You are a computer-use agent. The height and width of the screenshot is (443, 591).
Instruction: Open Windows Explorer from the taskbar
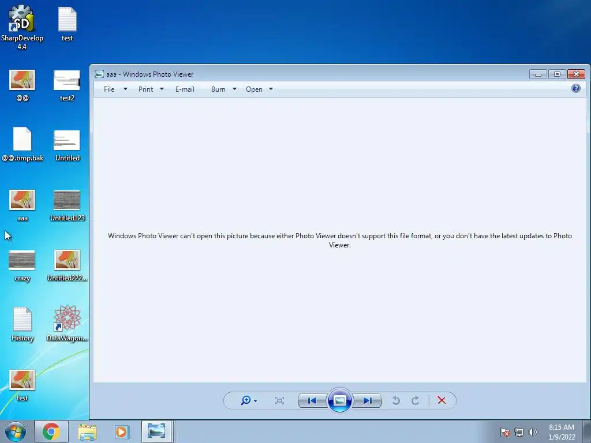(87, 431)
